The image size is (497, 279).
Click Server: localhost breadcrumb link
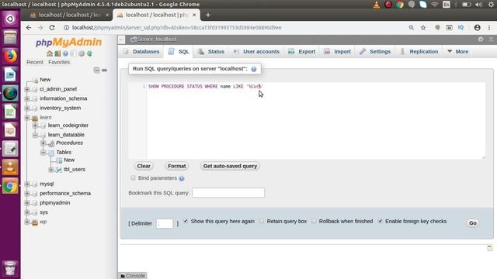(157, 40)
